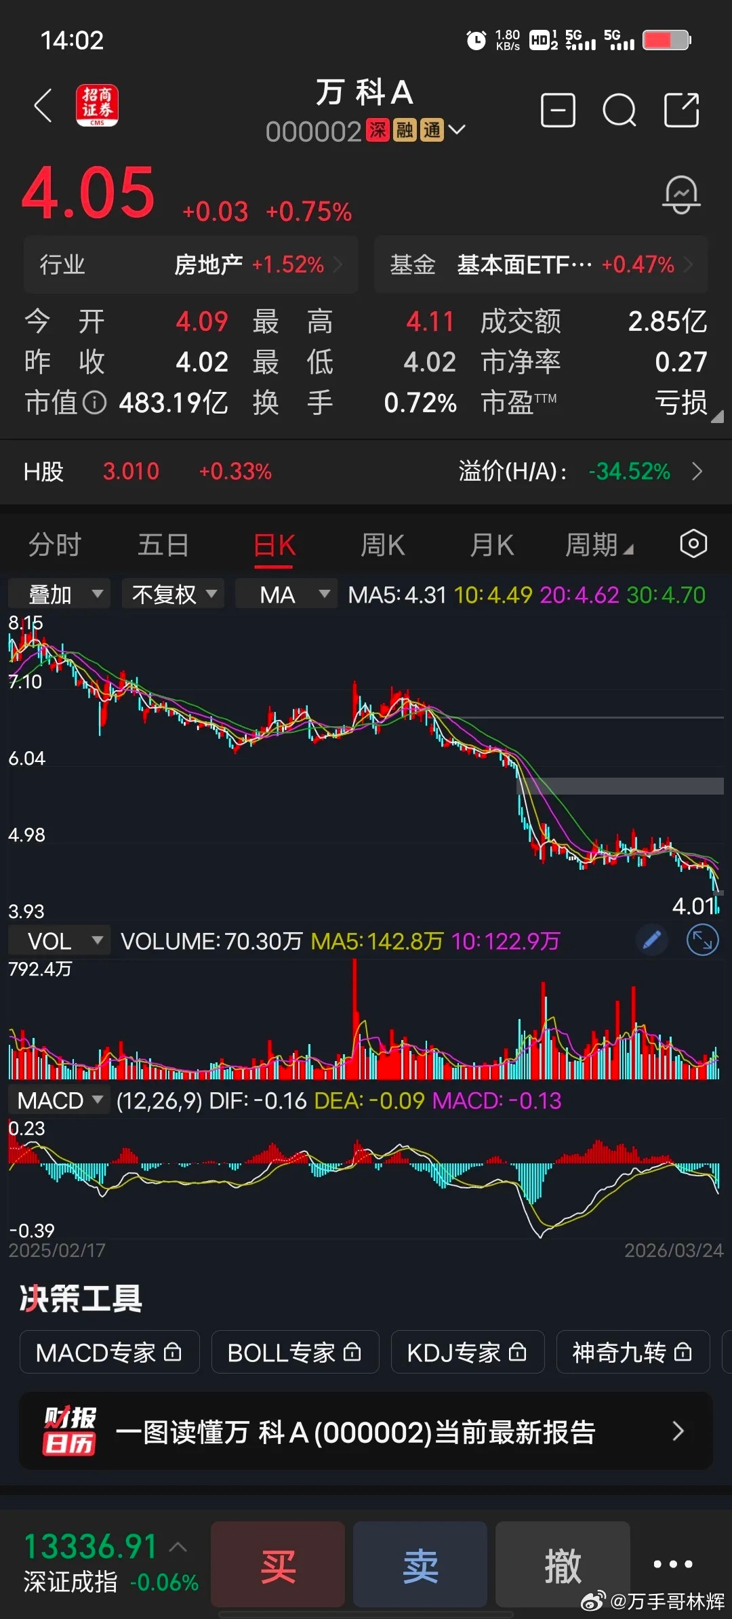Go back with the left arrow icon

[43, 106]
